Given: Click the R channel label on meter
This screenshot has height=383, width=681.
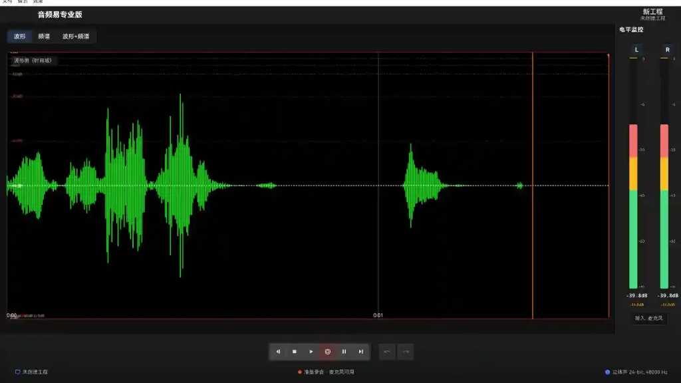Looking at the screenshot, I should tap(667, 50).
